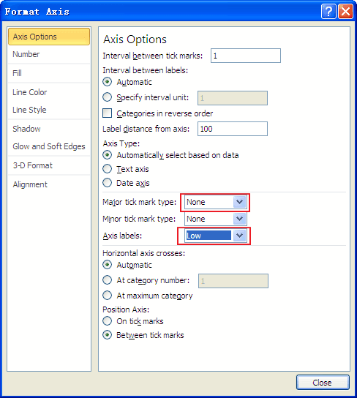This screenshot has width=357, height=398.
Task: Select the On tick marks position
Action: click(x=107, y=321)
